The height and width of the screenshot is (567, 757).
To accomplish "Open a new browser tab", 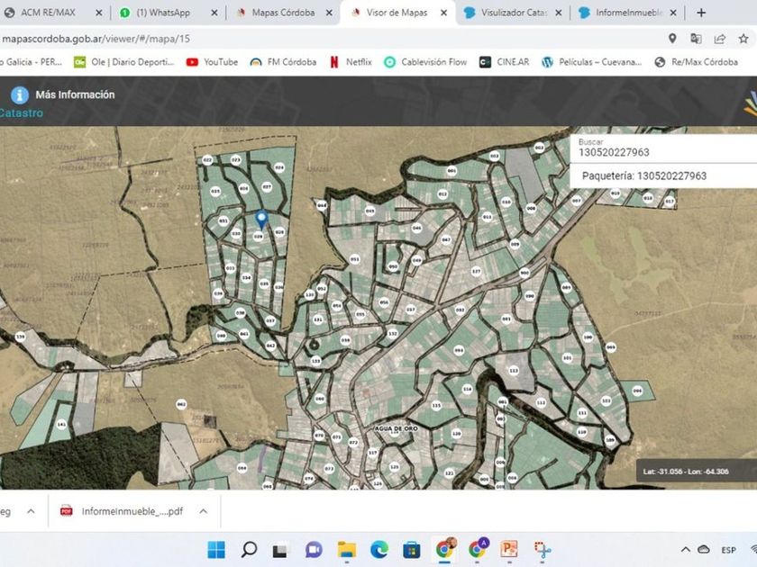I will pos(701,13).
